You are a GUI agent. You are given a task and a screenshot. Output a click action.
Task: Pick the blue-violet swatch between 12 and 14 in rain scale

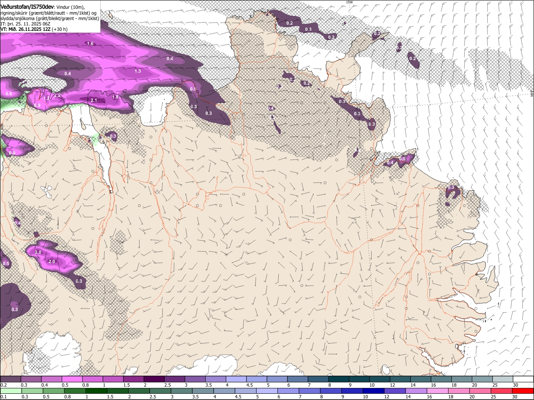395,391
